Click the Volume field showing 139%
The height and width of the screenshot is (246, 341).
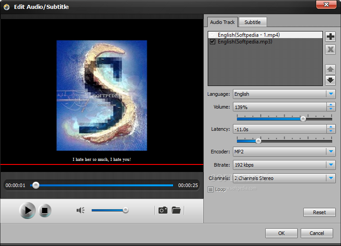[x=280, y=107]
